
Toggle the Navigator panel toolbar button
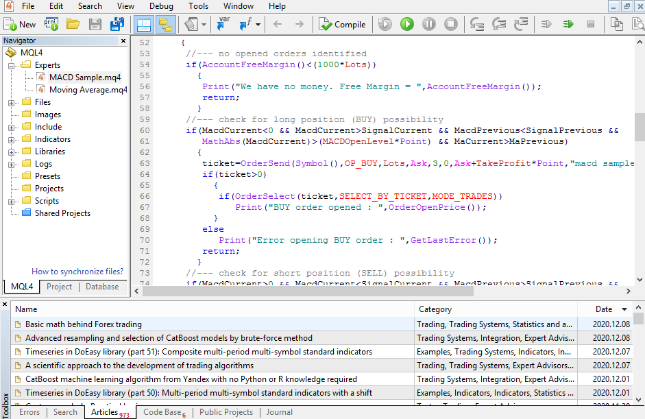point(165,24)
